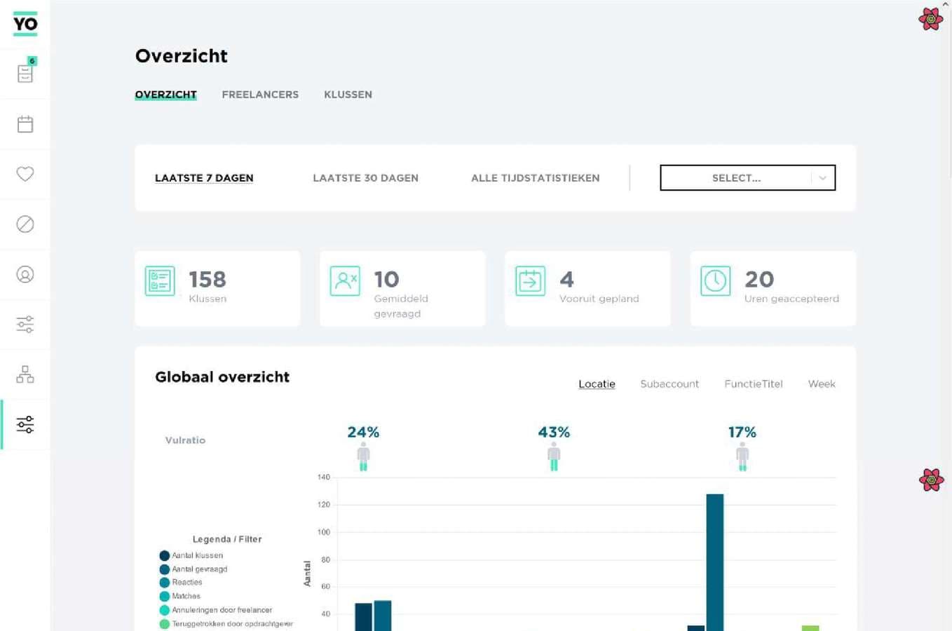Viewport: 952px width, 631px height.
Task: Open the klussen list with badge 6
Action: [x=25, y=72]
